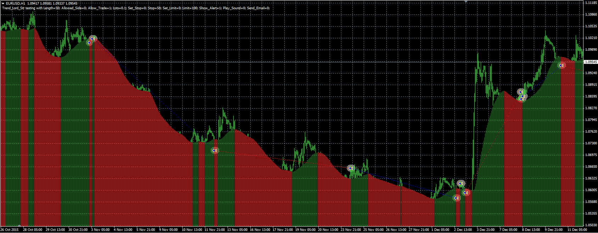Click the 1 Dec 05:00 time label
Viewport: 598px width, 233px height.
click(x=440, y=230)
